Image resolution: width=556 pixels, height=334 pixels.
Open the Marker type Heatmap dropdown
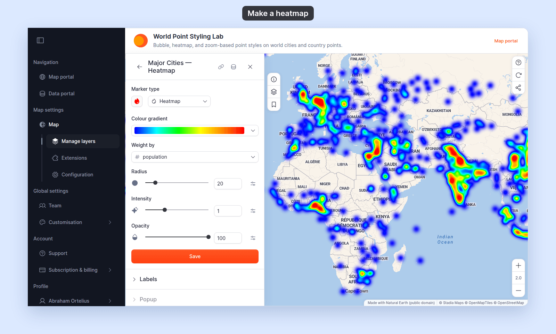pos(179,101)
